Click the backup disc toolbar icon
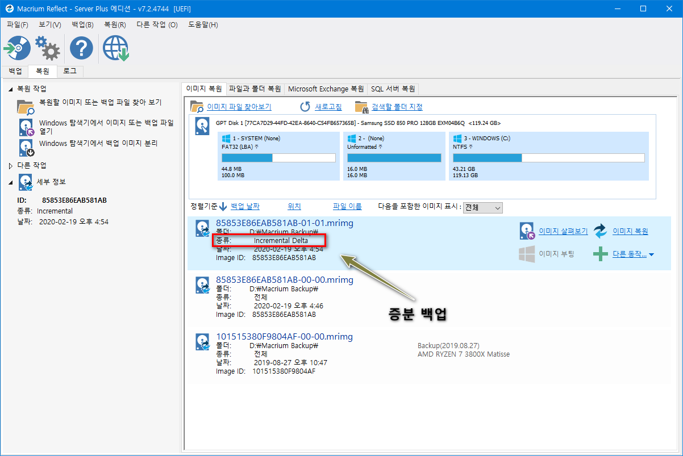Screen dimensions: 683x456 (16, 48)
